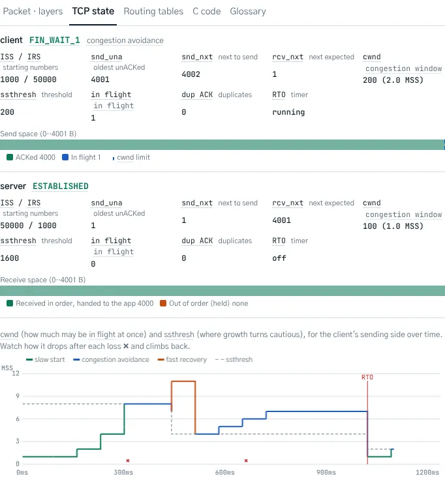Image resolution: width=445 pixels, height=489 pixels.
Task: Click the orange fast recovery peak on chart
Action: 183,381
